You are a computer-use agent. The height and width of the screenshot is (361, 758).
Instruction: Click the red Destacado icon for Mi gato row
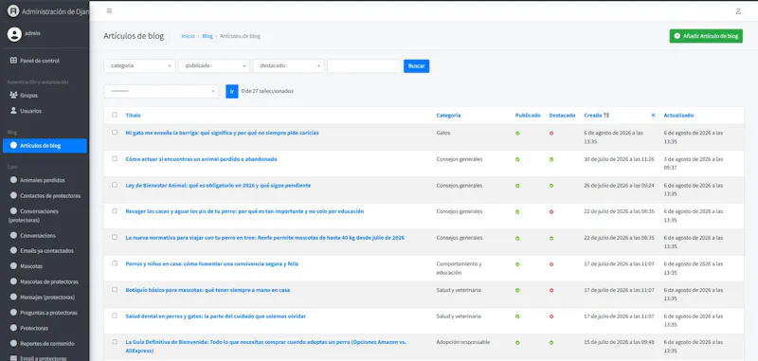[551, 134]
